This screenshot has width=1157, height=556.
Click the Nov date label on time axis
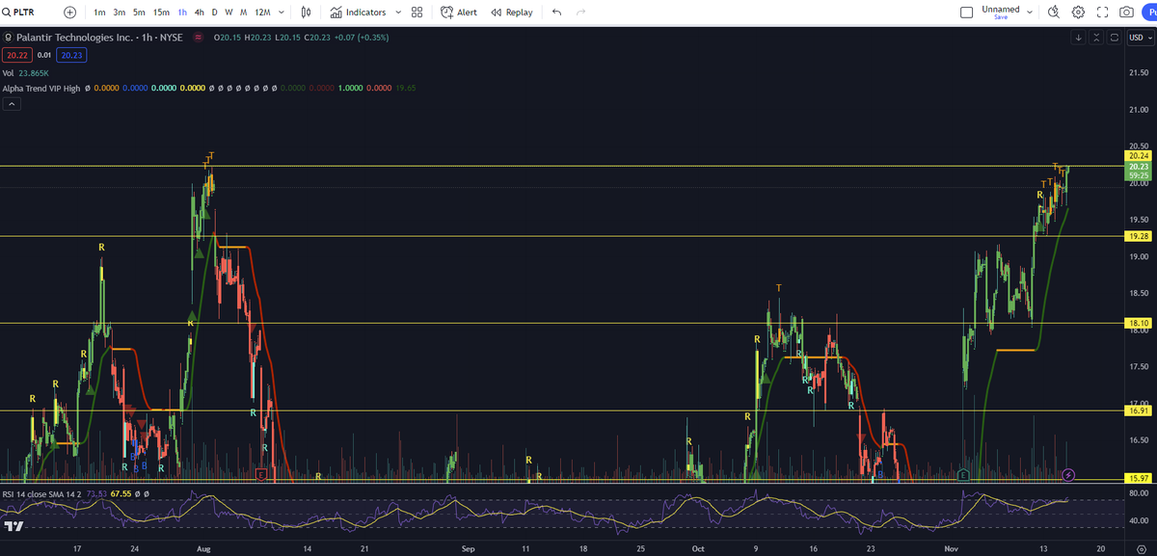pos(953,547)
